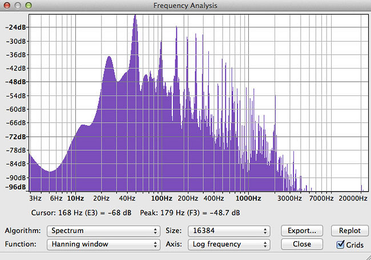Click the 7000Hz frequency axis label

pyautogui.click(x=321, y=198)
